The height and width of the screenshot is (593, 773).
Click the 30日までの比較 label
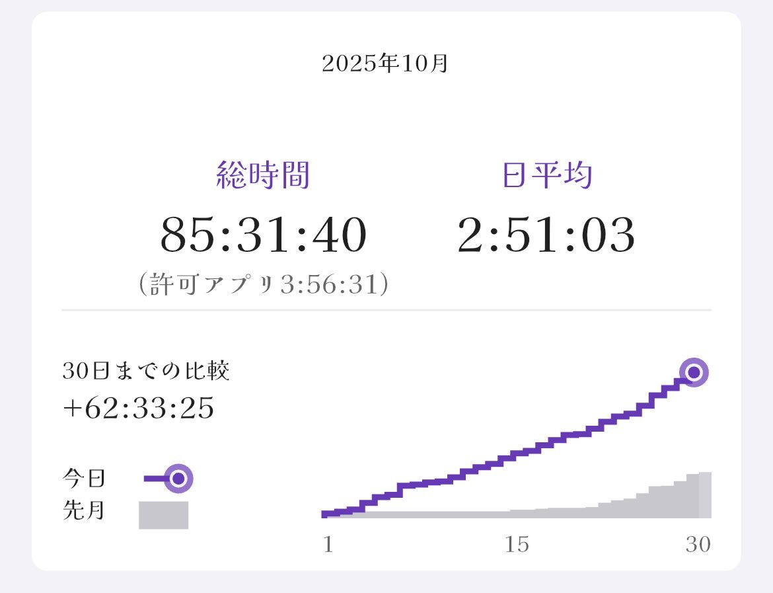coord(146,372)
